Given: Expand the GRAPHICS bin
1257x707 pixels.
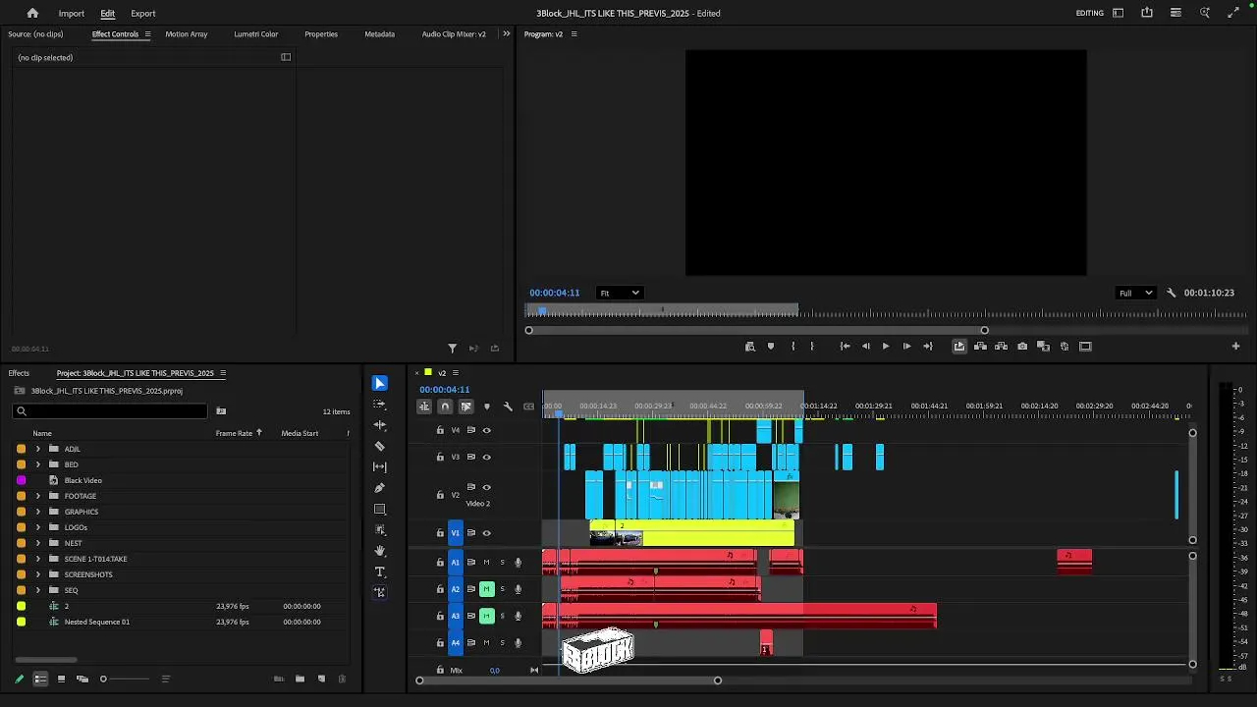Looking at the screenshot, I should 38,512.
